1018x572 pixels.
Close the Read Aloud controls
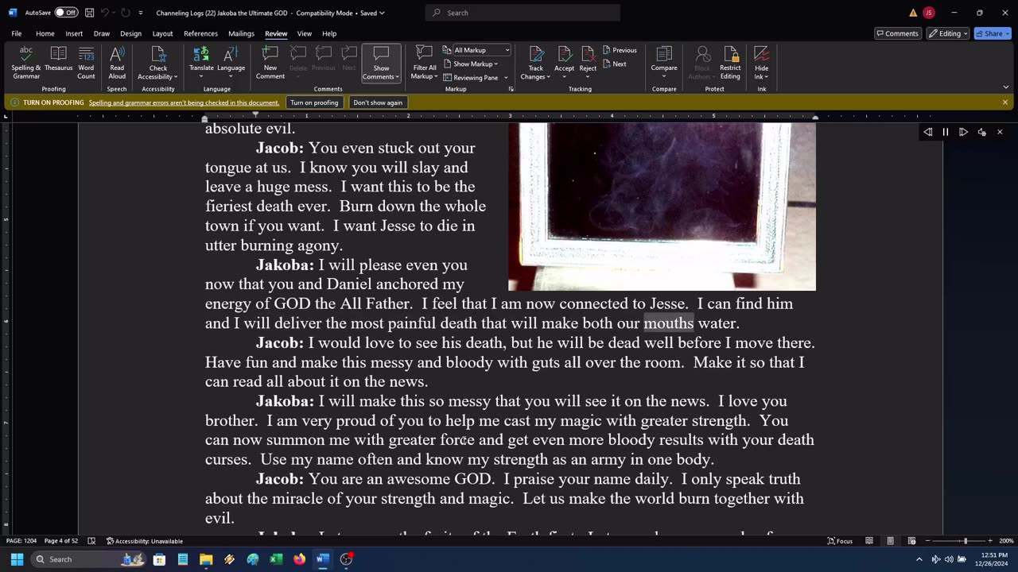pyautogui.click(x=1000, y=132)
